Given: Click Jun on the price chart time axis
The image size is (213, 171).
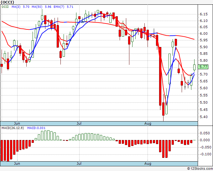Looking at the screenshot, I should 17,123.
